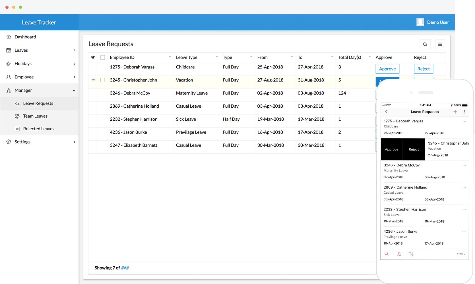
Task: Approve Deborah Vargas leave request
Action: coord(387,69)
